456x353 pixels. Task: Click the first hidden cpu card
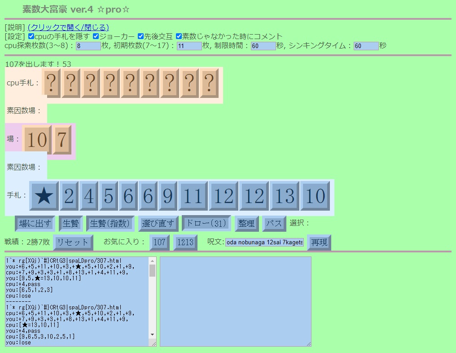[x=51, y=83]
